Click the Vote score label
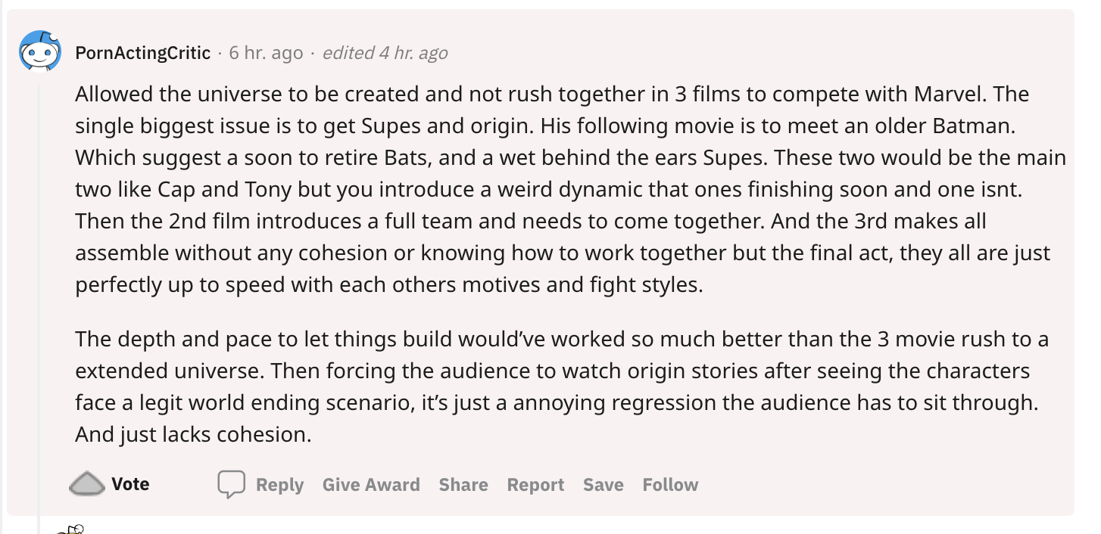 [x=130, y=484]
